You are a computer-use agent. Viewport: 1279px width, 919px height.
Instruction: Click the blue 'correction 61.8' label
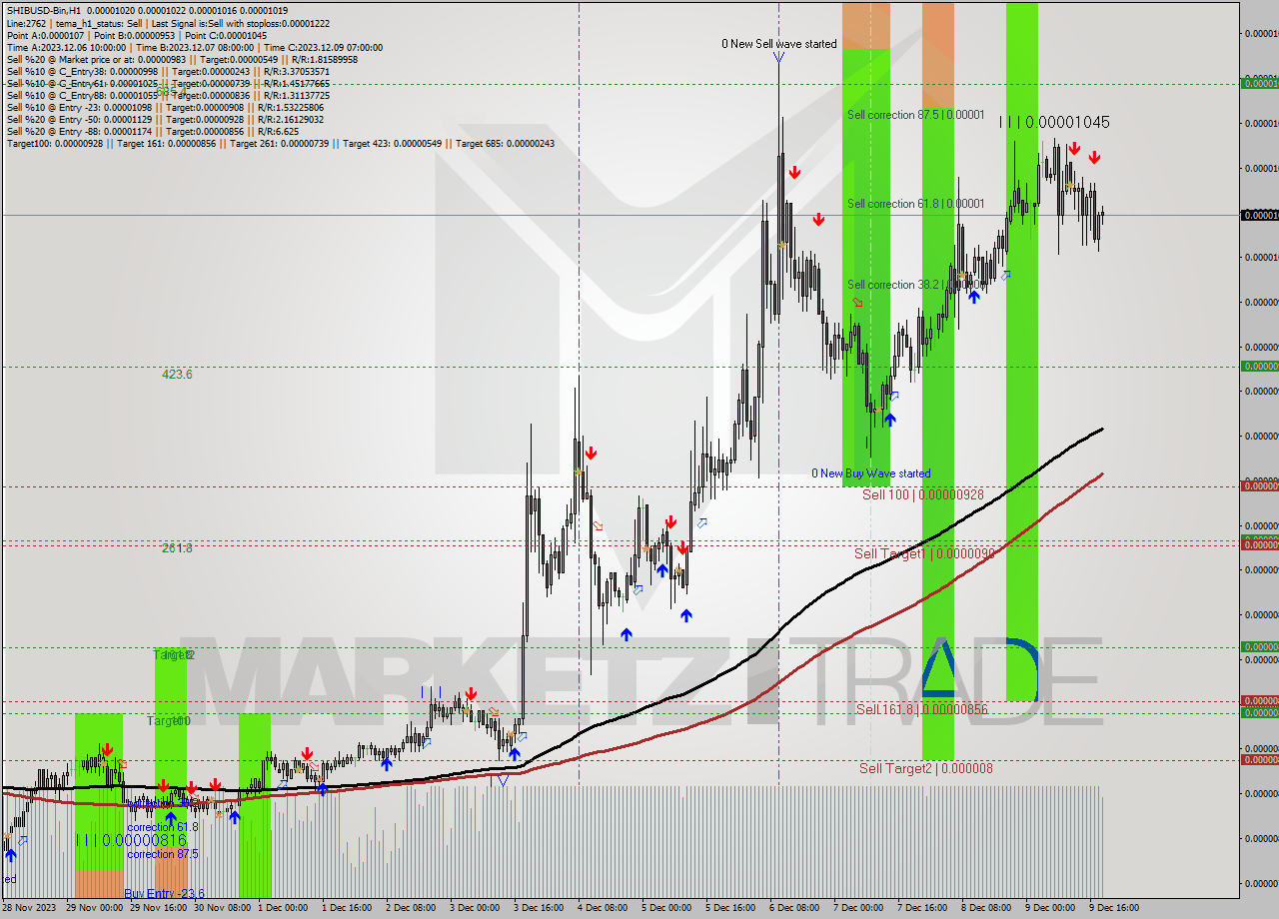click(163, 827)
